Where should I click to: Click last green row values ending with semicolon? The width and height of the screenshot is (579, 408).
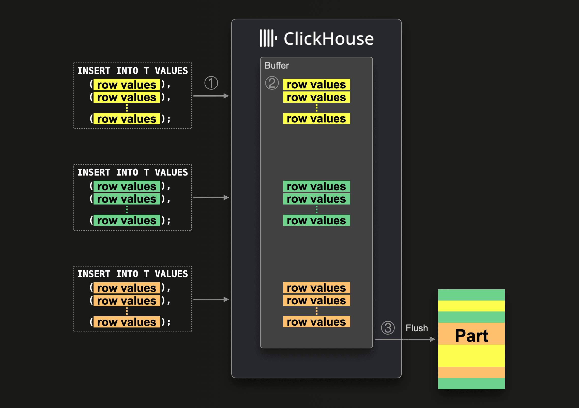pos(127,220)
